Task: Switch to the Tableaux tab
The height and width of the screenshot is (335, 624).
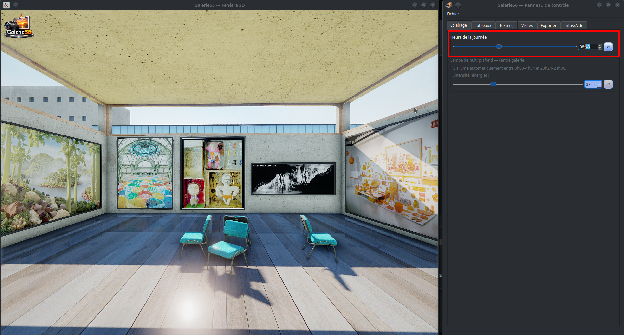Action: (x=483, y=26)
